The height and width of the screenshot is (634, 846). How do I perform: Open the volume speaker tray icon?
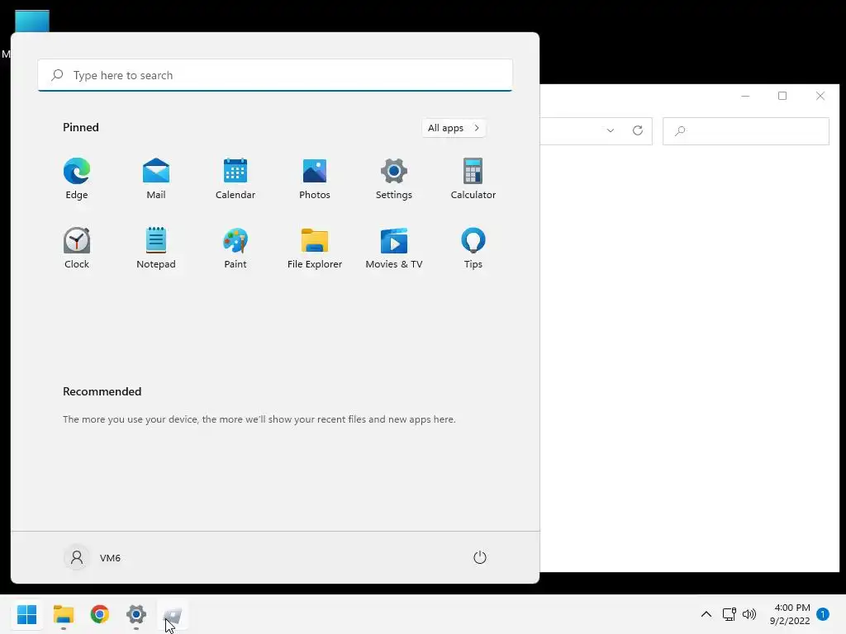pos(749,614)
